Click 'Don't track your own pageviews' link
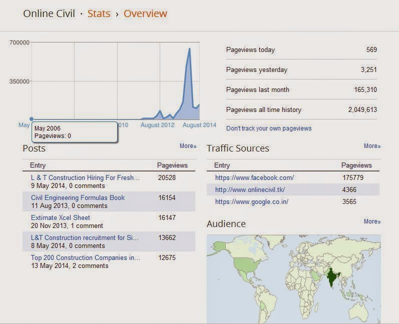The height and width of the screenshot is (324, 399). [269, 128]
